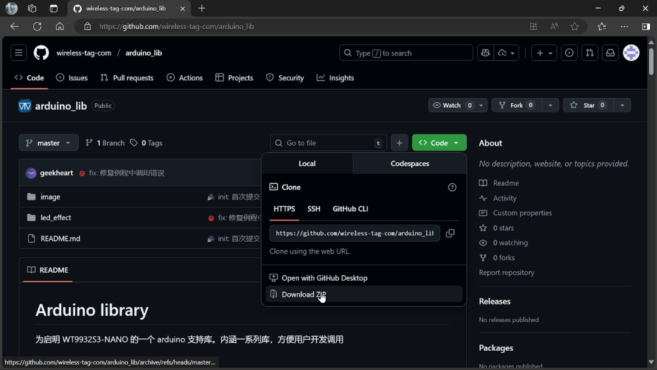Collapse the green Code dropdown button
Viewport: 657px width, 370px height.
pos(439,143)
